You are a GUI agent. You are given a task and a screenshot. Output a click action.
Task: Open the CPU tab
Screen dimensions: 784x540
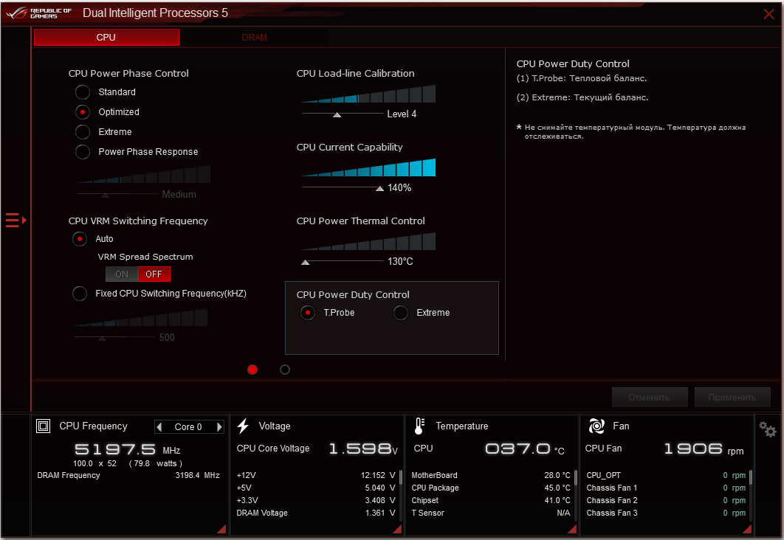(106, 38)
